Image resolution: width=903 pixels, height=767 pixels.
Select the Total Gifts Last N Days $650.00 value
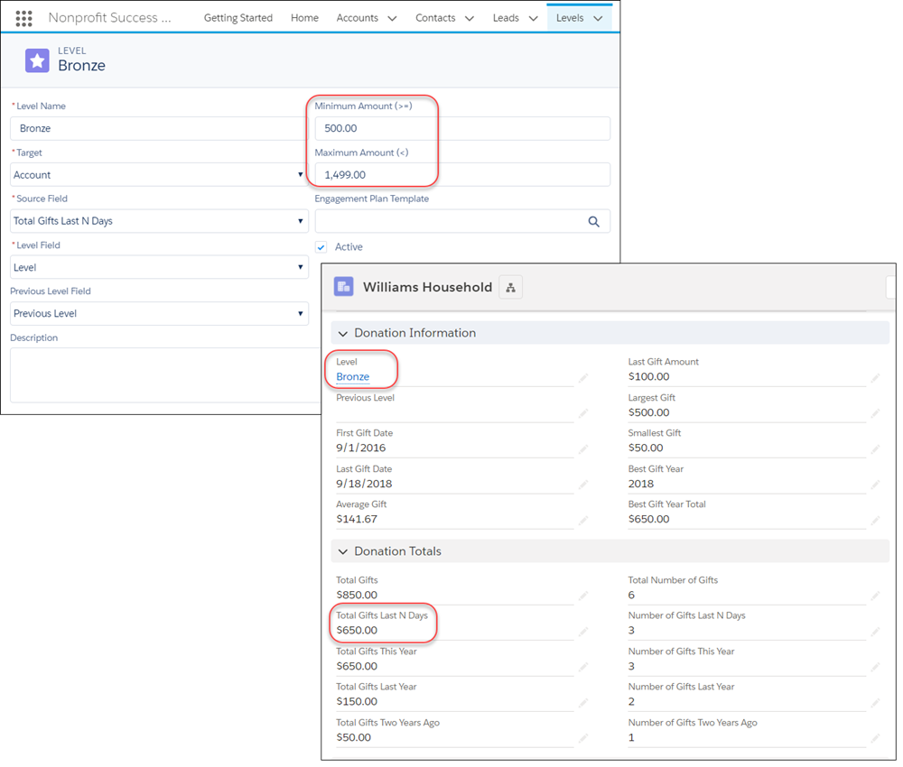tap(357, 631)
